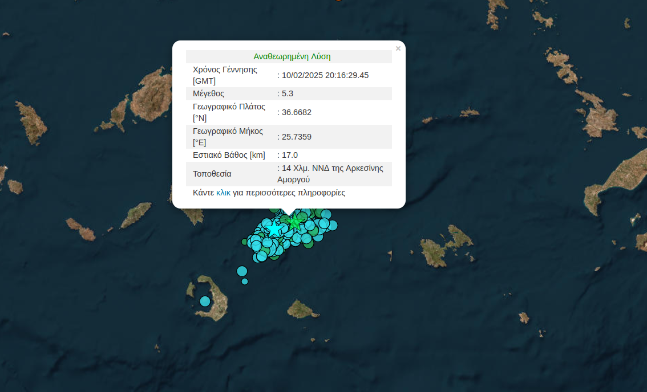Image resolution: width=647 pixels, height=392 pixels.
Task: Click the origin time value '10/02/2025 20:16:29.45'
Action: tap(325, 75)
